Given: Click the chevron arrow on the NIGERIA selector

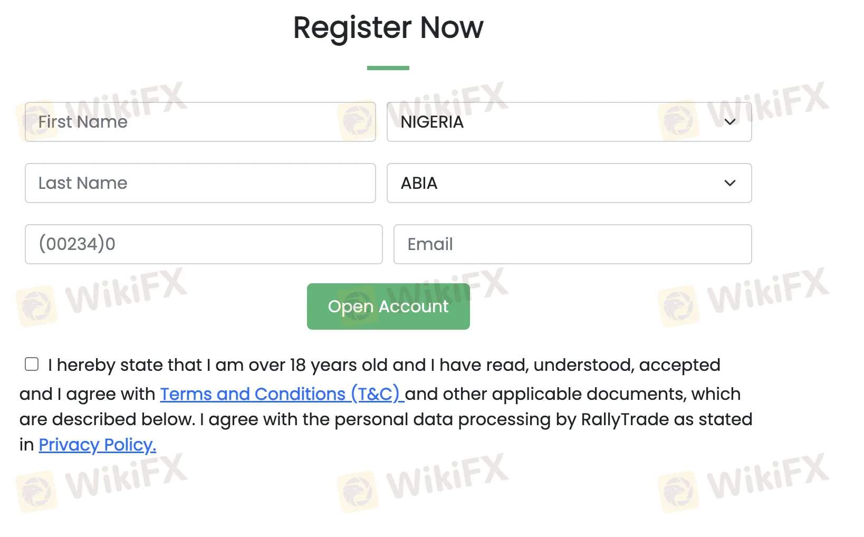Looking at the screenshot, I should tap(730, 122).
